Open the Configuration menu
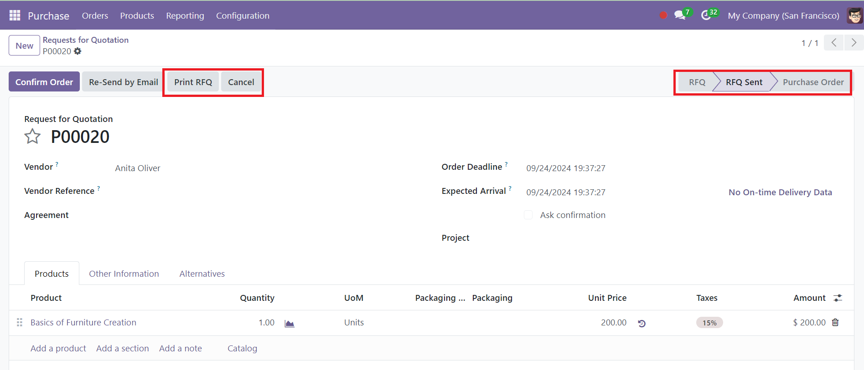Screen dimensions: 864x370 pyautogui.click(x=243, y=15)
